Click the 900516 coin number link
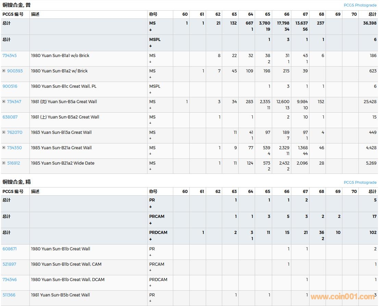 point(10,86)
